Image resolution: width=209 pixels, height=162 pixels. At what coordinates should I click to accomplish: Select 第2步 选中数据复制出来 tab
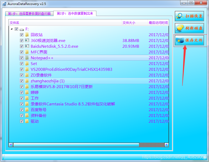point(75,13)
